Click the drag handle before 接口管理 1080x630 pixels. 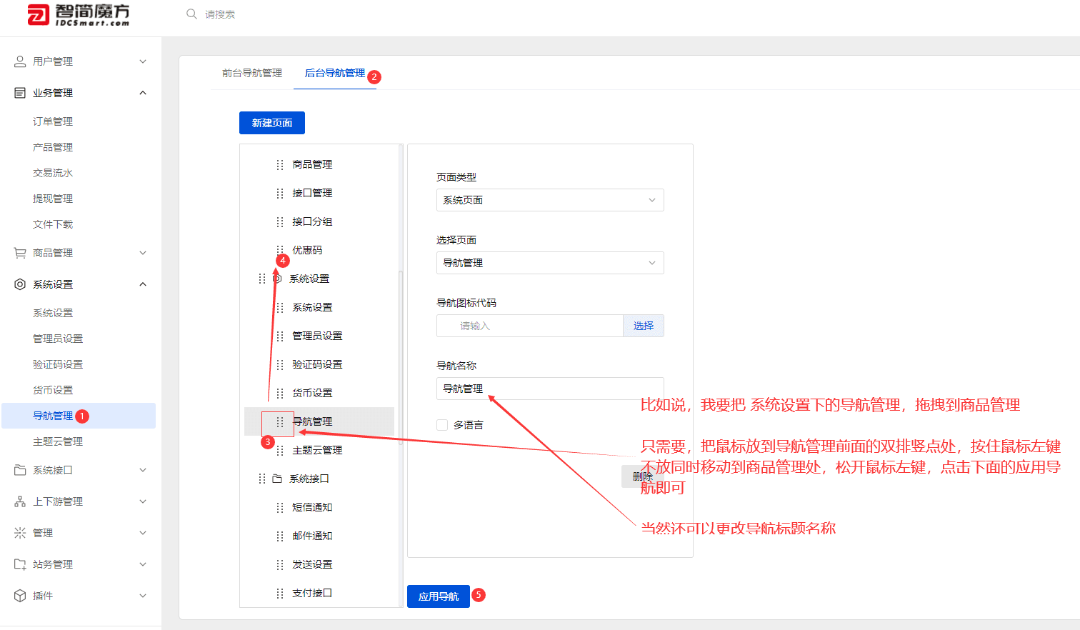[x=280, y=193]
